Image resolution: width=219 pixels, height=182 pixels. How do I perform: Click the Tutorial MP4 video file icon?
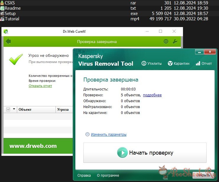click(2, 19)
